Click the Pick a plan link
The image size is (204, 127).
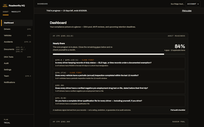[187, 11]
